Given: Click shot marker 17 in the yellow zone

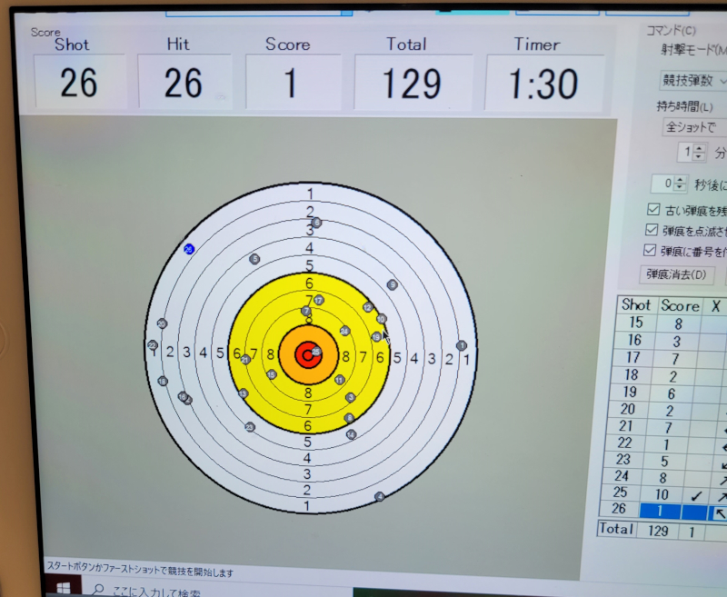Looking at the screenshot, I should pyautogui.click(x=319, y=301).
